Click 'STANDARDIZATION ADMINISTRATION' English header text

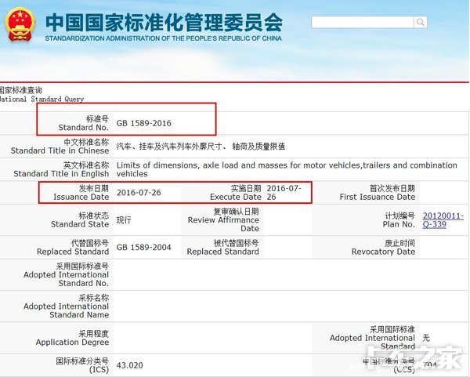[164, 38]
